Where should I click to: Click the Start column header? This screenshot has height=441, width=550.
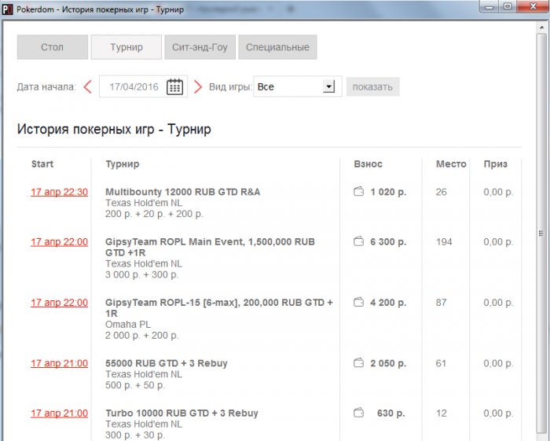pos(42,164)
